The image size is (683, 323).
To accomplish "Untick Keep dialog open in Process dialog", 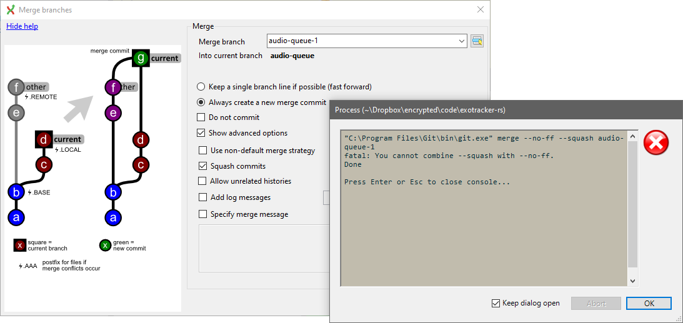I will pos(496,303).
